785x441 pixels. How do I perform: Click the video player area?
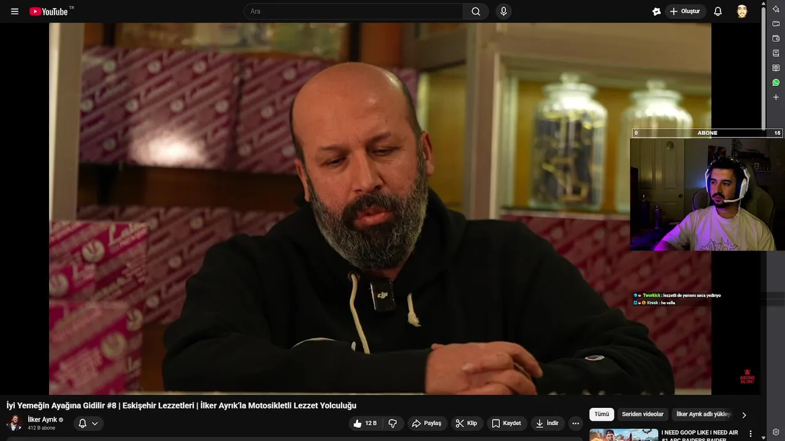point(380,209)
